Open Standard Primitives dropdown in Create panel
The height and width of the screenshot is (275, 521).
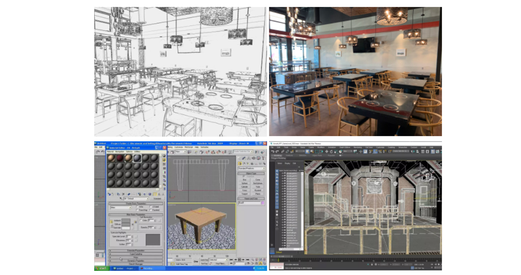coord(251,168)
